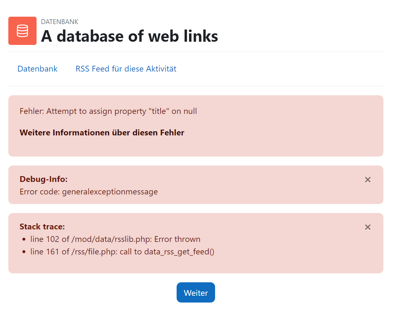Click the data_rss_get_feed() function name
The image size is (401, 316).
(179, 252)
